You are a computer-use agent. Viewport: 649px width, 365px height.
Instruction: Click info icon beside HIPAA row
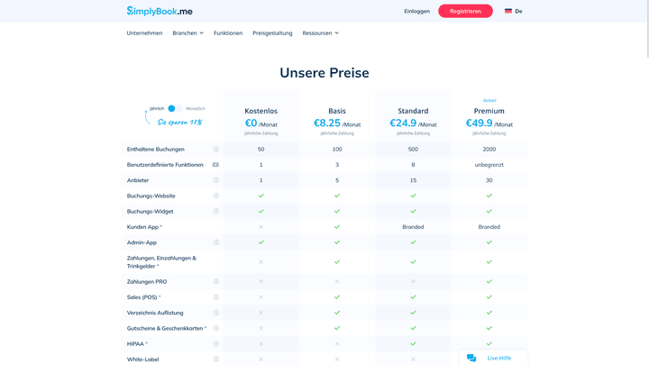pos(215,343)
